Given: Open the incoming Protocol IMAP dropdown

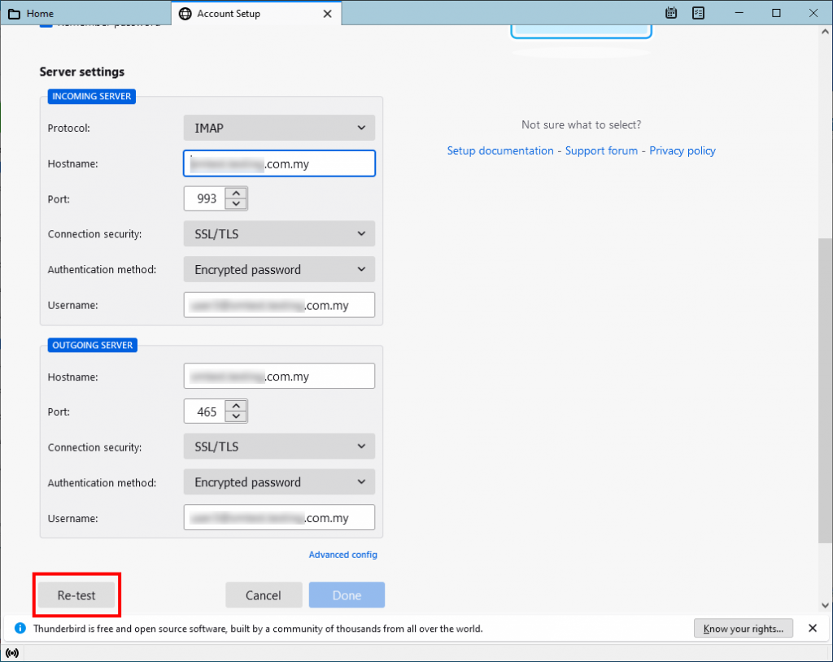Looking at the screenshot, I should (279, 128).
